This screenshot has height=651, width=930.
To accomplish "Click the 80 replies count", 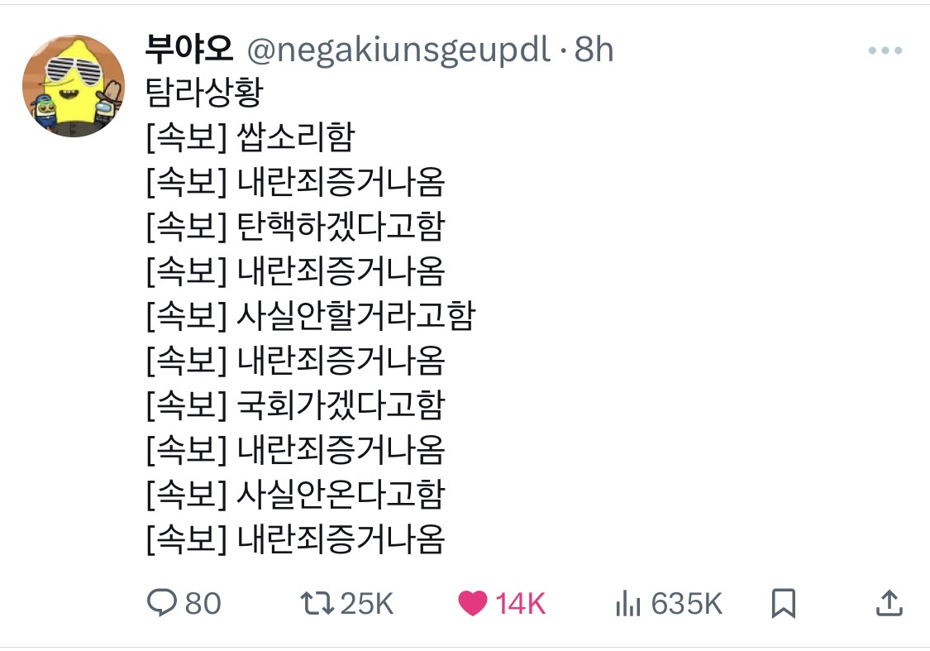I will [203, 604].
